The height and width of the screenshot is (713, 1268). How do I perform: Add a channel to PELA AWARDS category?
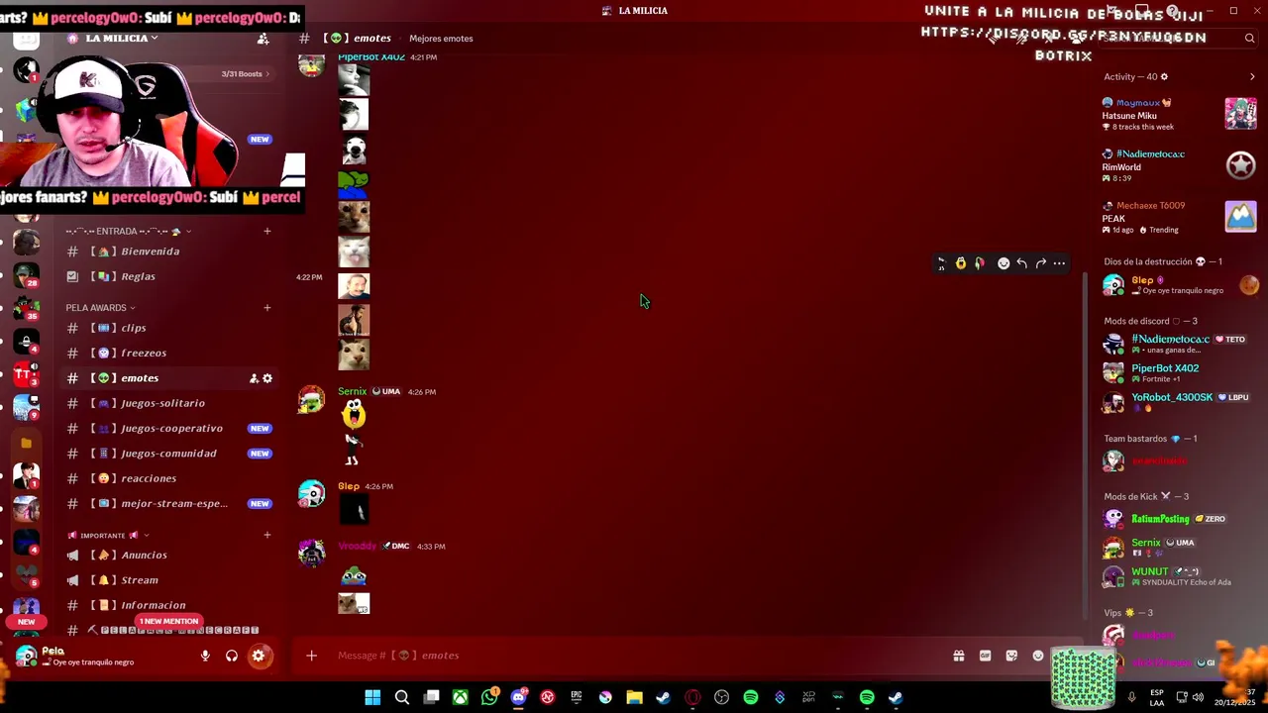coord(267,308)
